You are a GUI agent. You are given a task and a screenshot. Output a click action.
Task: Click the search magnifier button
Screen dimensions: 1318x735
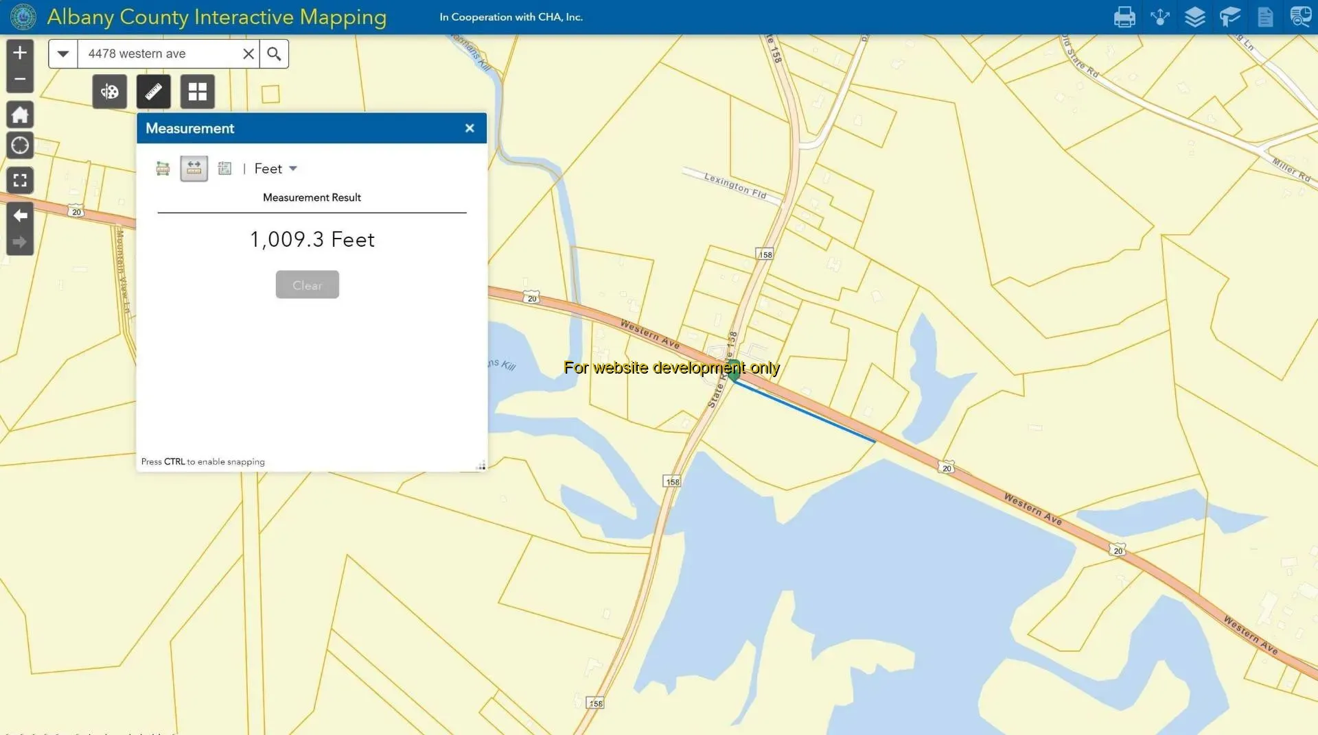(274, 53)
